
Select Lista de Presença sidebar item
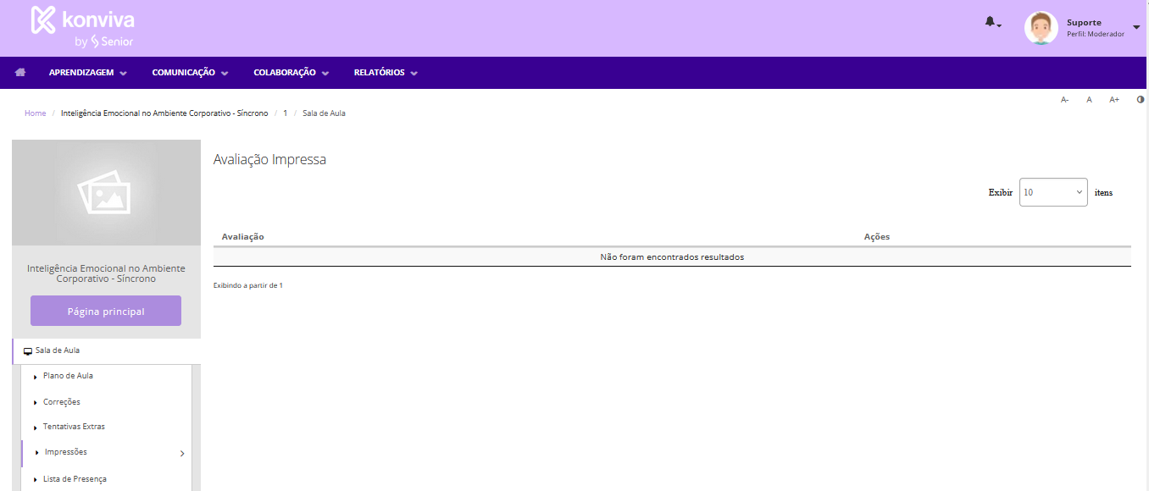[75, 479]
